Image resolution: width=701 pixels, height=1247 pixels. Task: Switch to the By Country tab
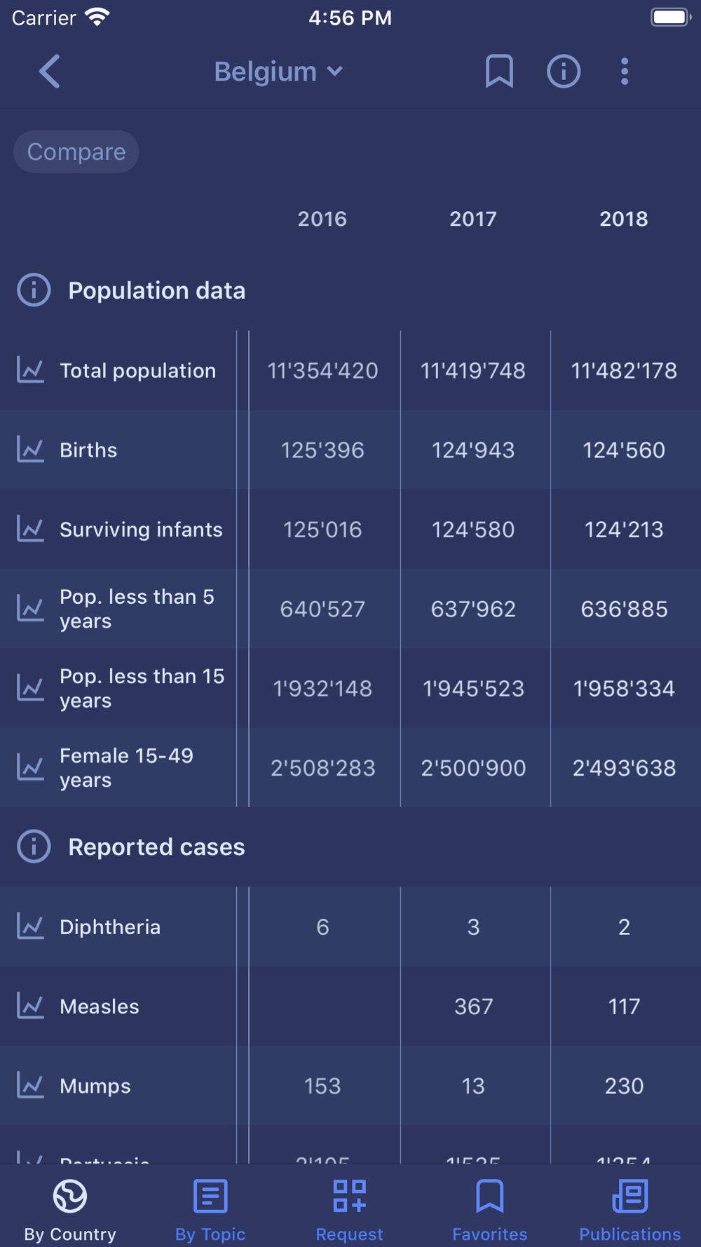70,1210
